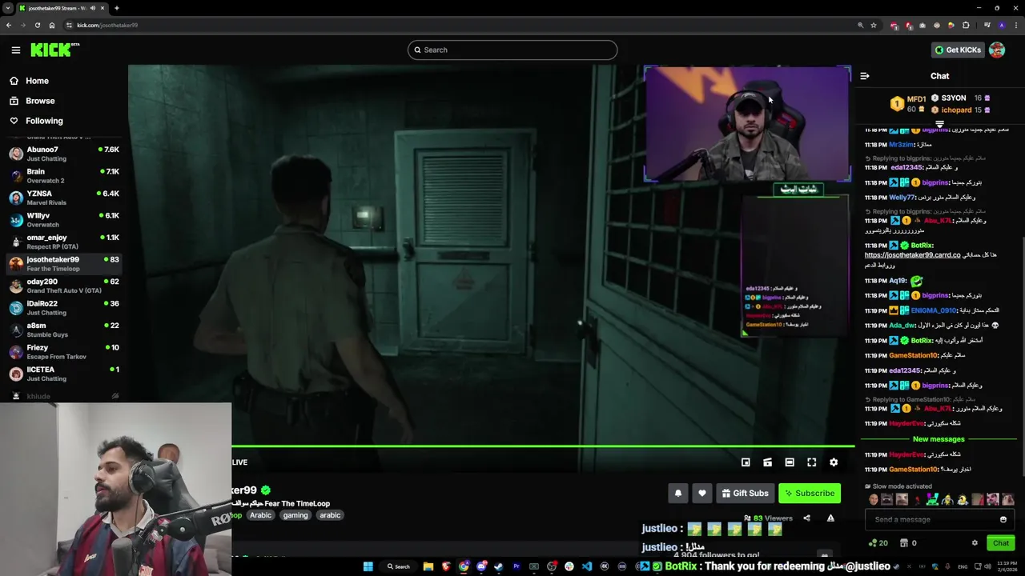Screen dimensions: 1025x576
Task: Click the josothetaker99.carrd.co link in chat
Action: pyautogui.click(x=912, y=255)
